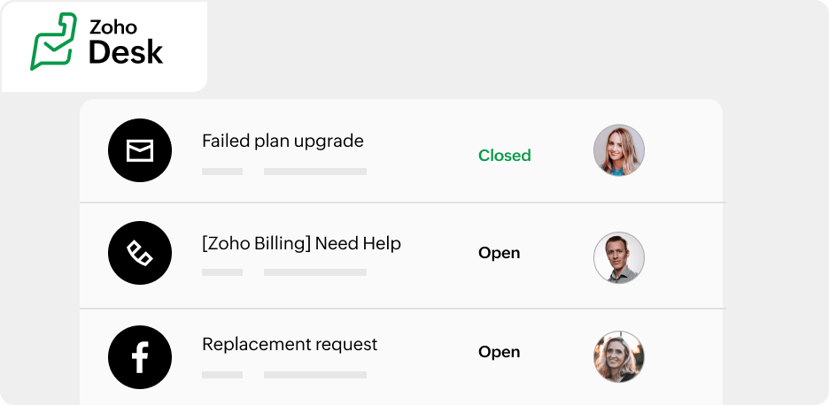
Task: Click the green Closed status label
Action: [x=504, y=156]
